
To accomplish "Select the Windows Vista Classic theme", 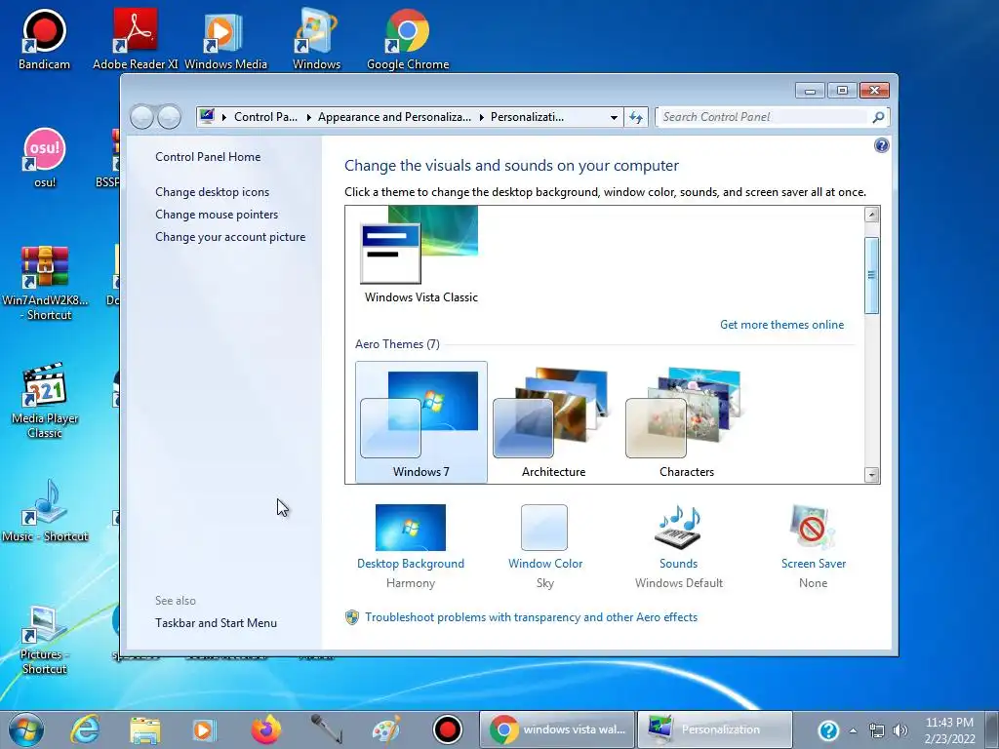I will pos(421,256).
